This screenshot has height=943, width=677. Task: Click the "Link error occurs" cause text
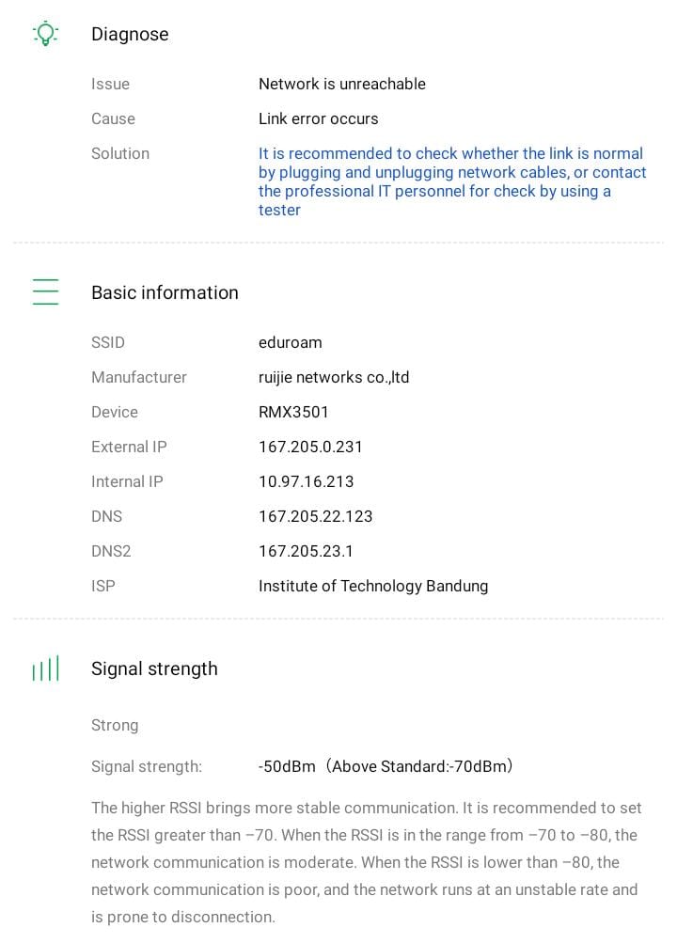(319, 118)
